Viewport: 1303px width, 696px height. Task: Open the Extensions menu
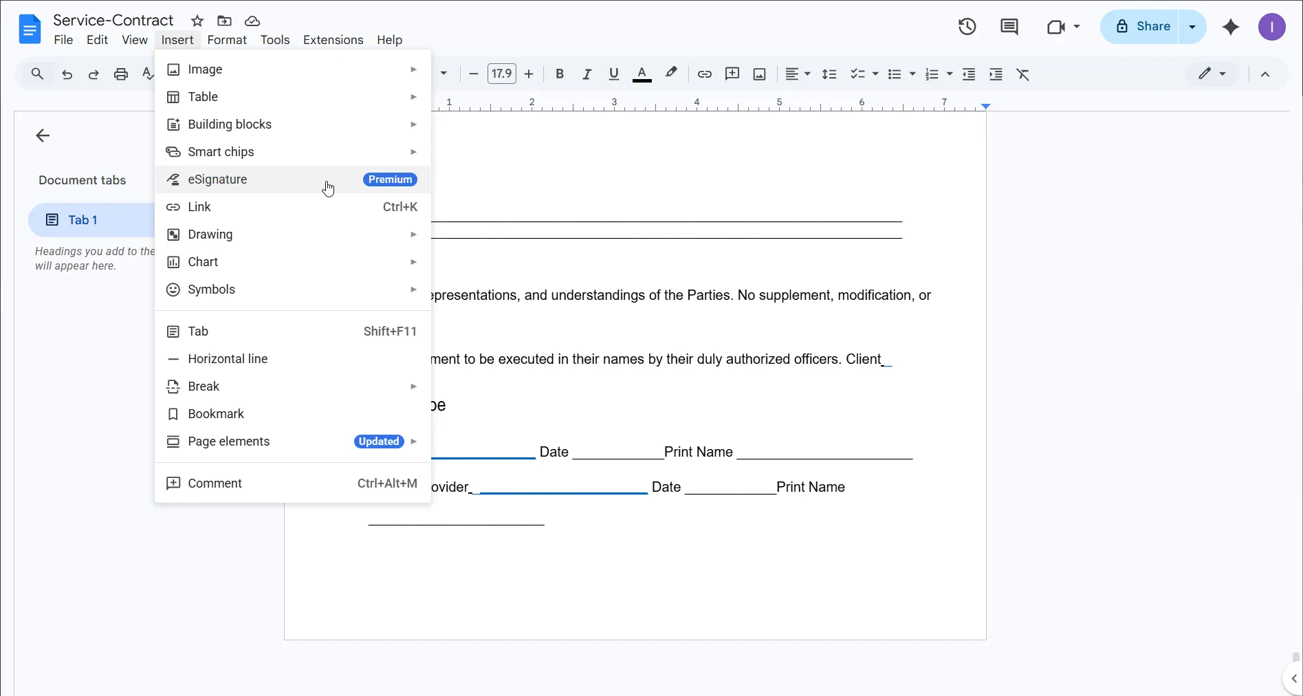333,40
